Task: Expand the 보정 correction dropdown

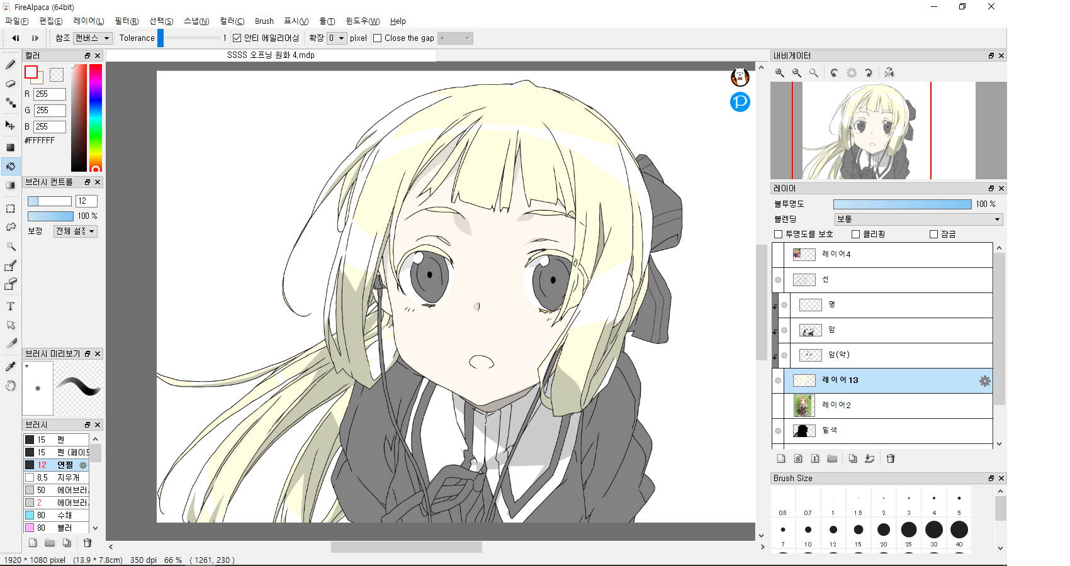Action: (75, 231)
